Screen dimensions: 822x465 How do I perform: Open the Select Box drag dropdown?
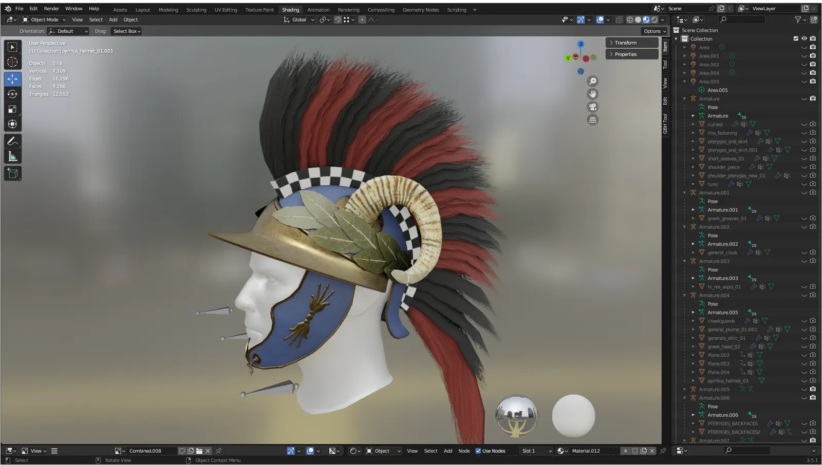pyautogui.click(x=126, y=31)
